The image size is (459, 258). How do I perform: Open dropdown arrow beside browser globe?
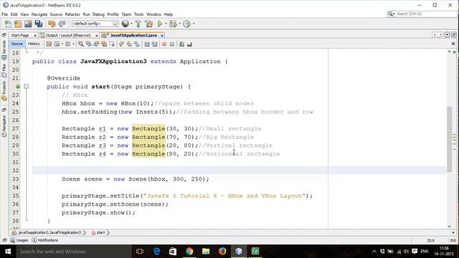(131, 24)
